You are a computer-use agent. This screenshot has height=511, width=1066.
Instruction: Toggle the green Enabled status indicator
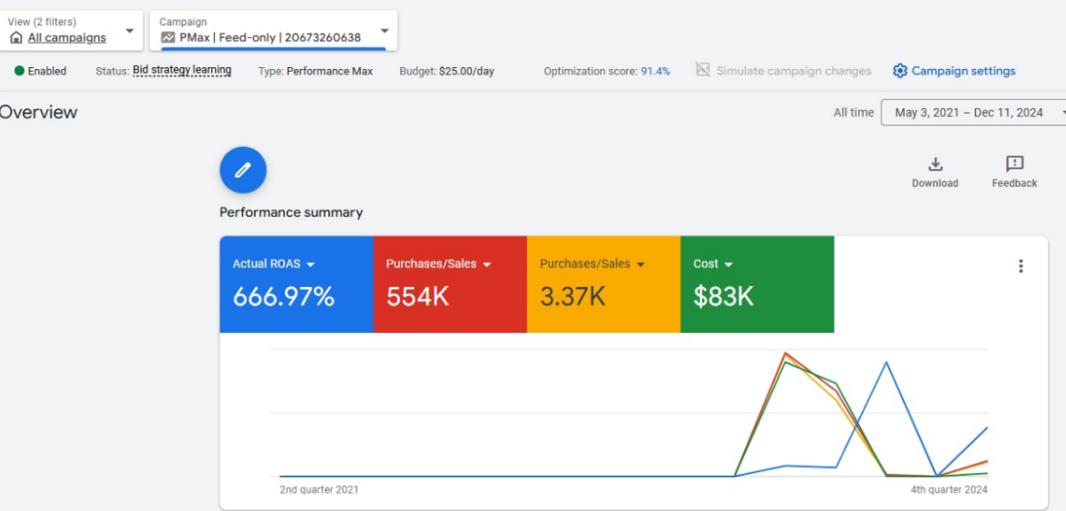20,71
